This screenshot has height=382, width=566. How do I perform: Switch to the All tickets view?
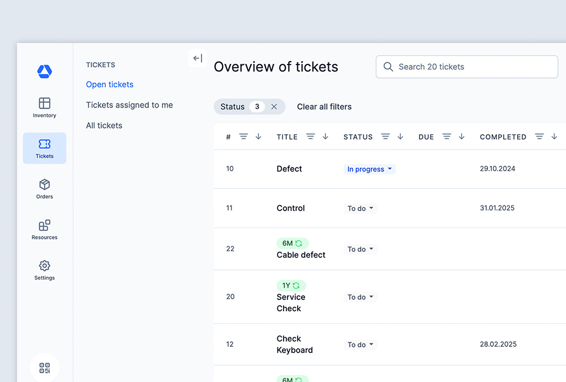(x=104, y=125)
